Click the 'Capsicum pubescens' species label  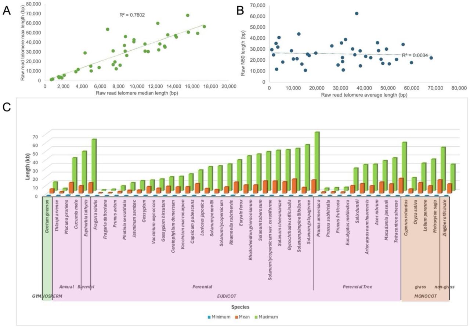click(193, 222)
